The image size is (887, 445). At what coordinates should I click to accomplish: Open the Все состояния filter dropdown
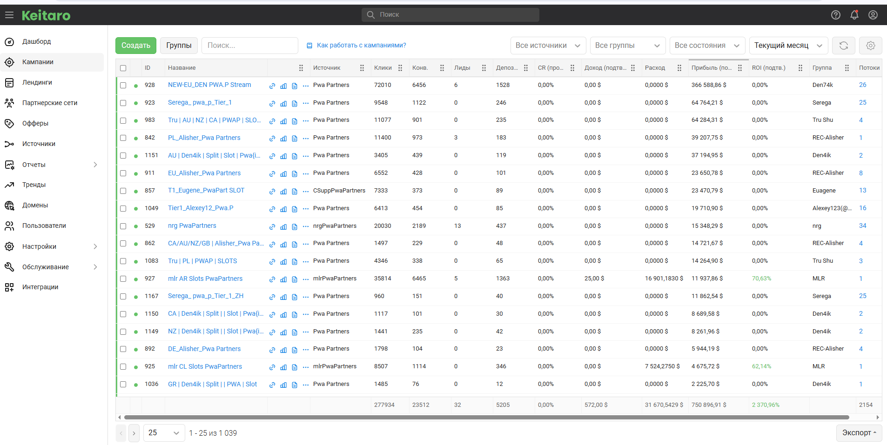click(707, 46)
